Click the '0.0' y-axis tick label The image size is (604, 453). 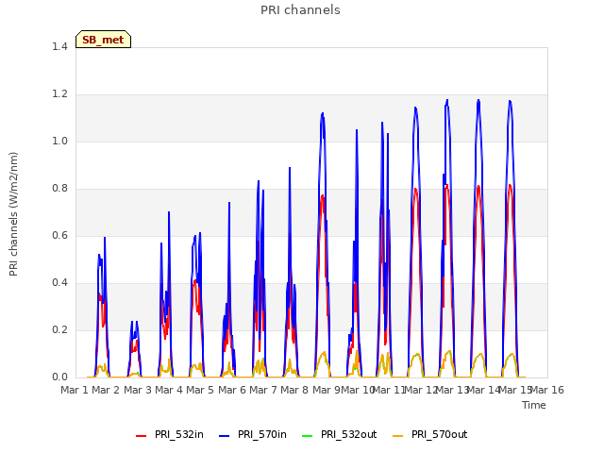point(59,377)
